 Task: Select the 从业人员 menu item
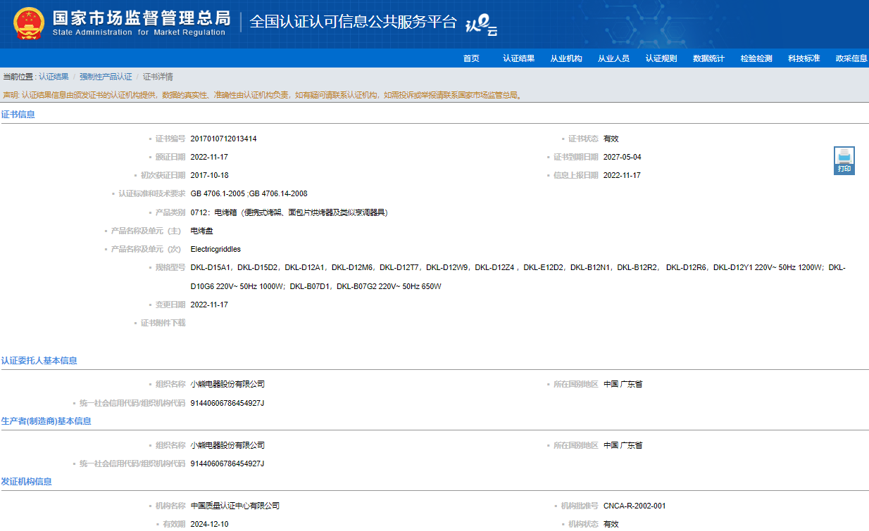click(613, 58)
